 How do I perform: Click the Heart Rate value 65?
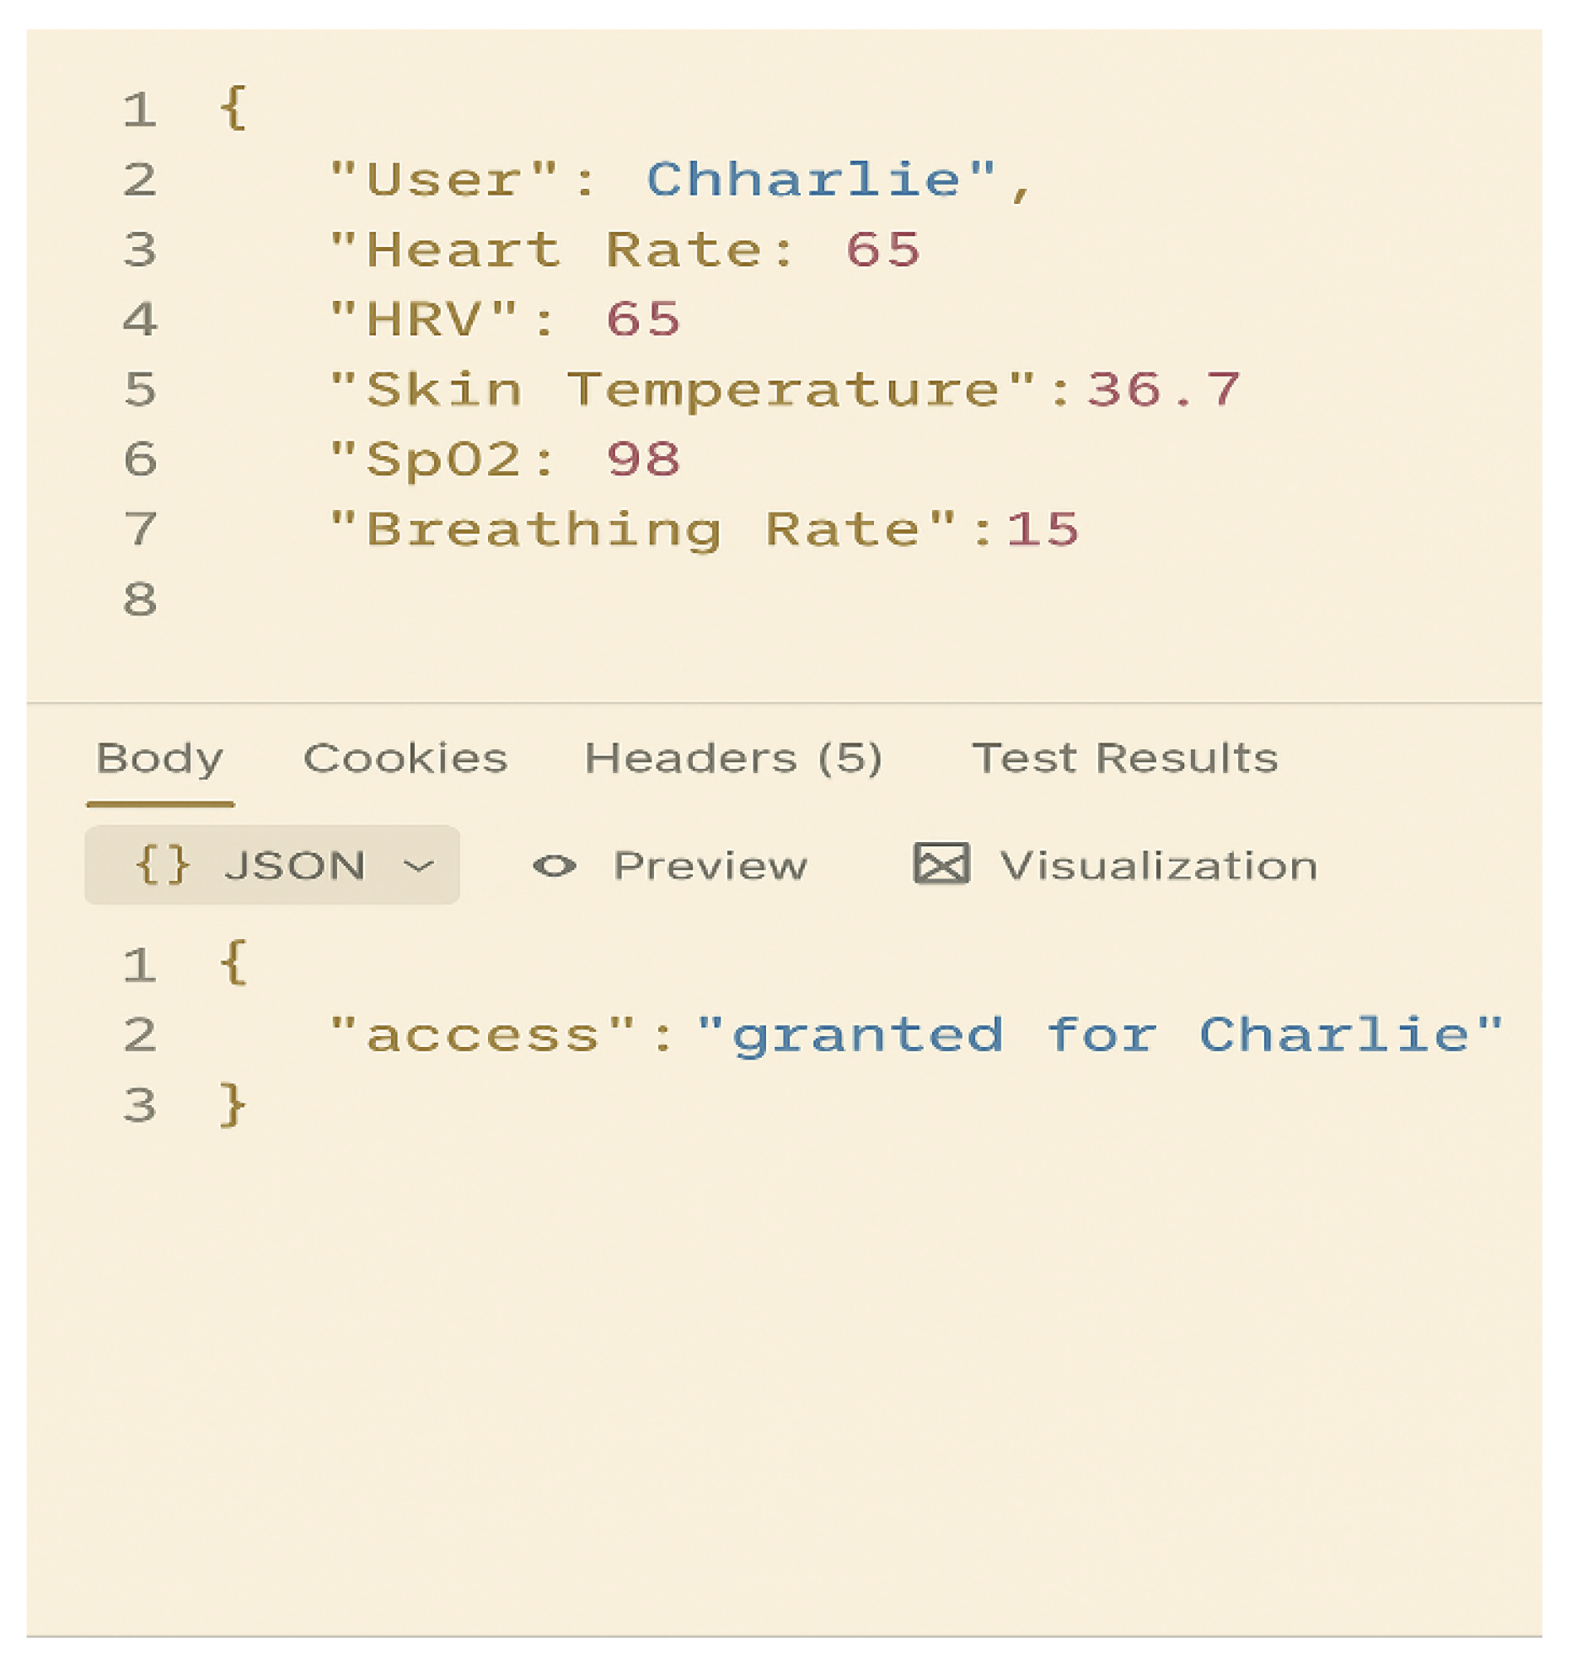click(x=882, y=250)
